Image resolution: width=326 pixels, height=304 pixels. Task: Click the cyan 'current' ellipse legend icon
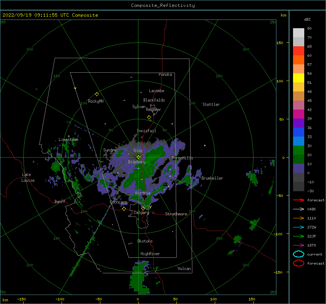point(298,254)
